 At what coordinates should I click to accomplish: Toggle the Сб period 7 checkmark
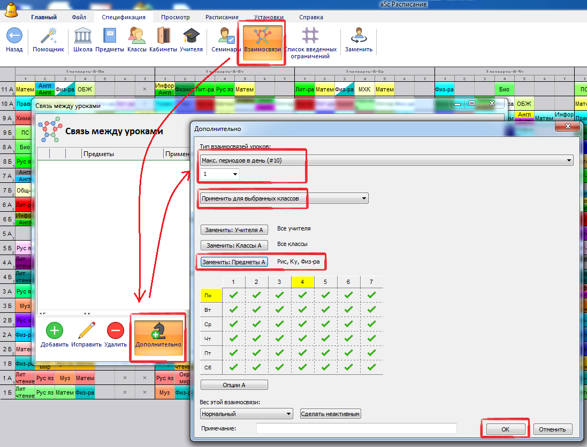[x=371, y=368]
